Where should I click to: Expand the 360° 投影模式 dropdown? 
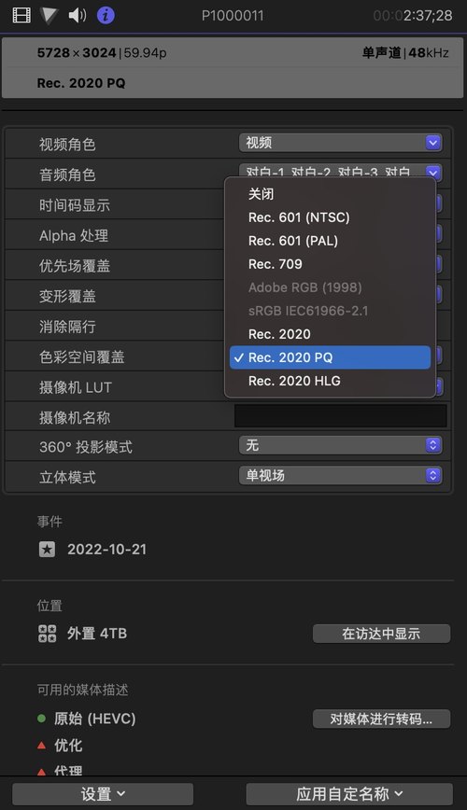(x=340, y=445)
